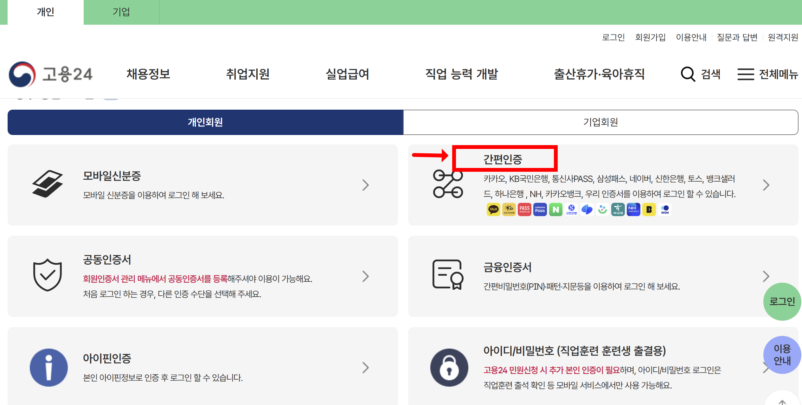Click the 하나은행 certificate icon
Viewport: 802px width, 405px height.
tap(618, 209)
